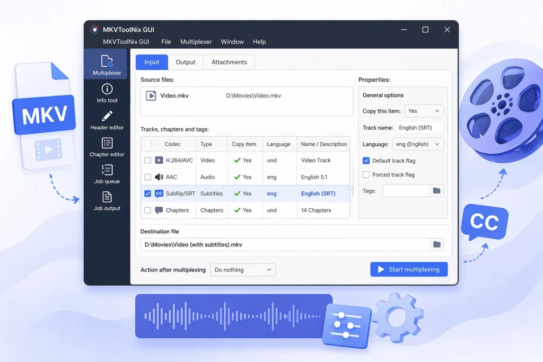Click the MKVToolNix logo in title bar
Image resolution: width=543 pixels, height=362 pixels.
[x=94, y=30]
